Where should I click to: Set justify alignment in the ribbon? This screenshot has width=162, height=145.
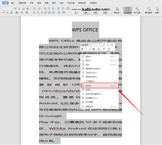pyautogui.click(x=46, y=13)
